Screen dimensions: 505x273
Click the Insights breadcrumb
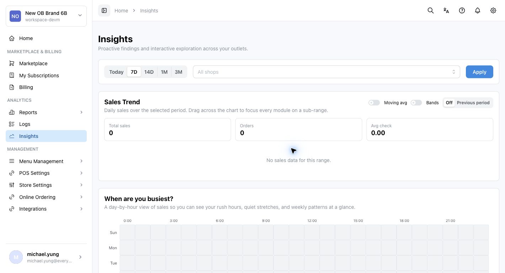[149, 11]
